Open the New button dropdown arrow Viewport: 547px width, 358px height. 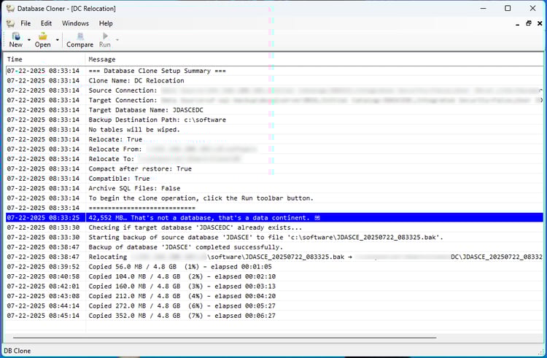pos(29,40)
